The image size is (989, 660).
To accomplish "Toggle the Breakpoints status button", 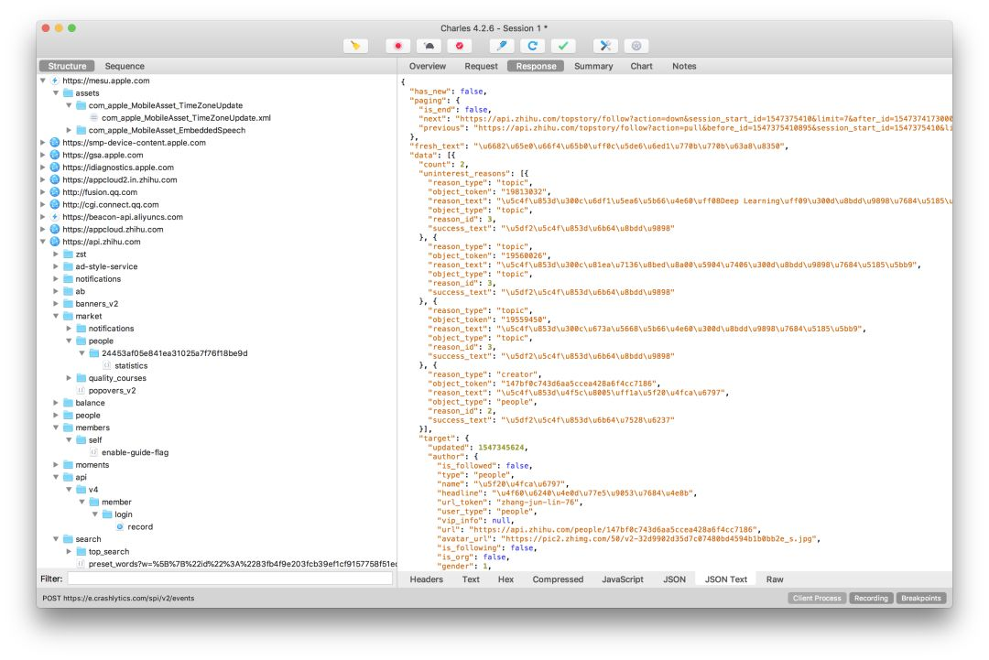I will [920, 599].
